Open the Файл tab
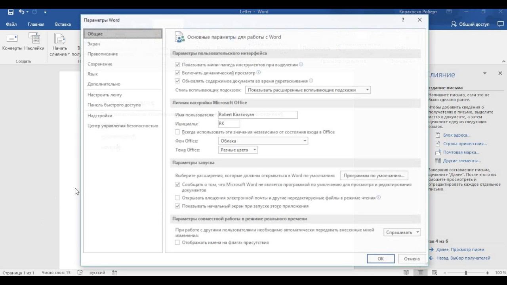 tap(11, 25)
